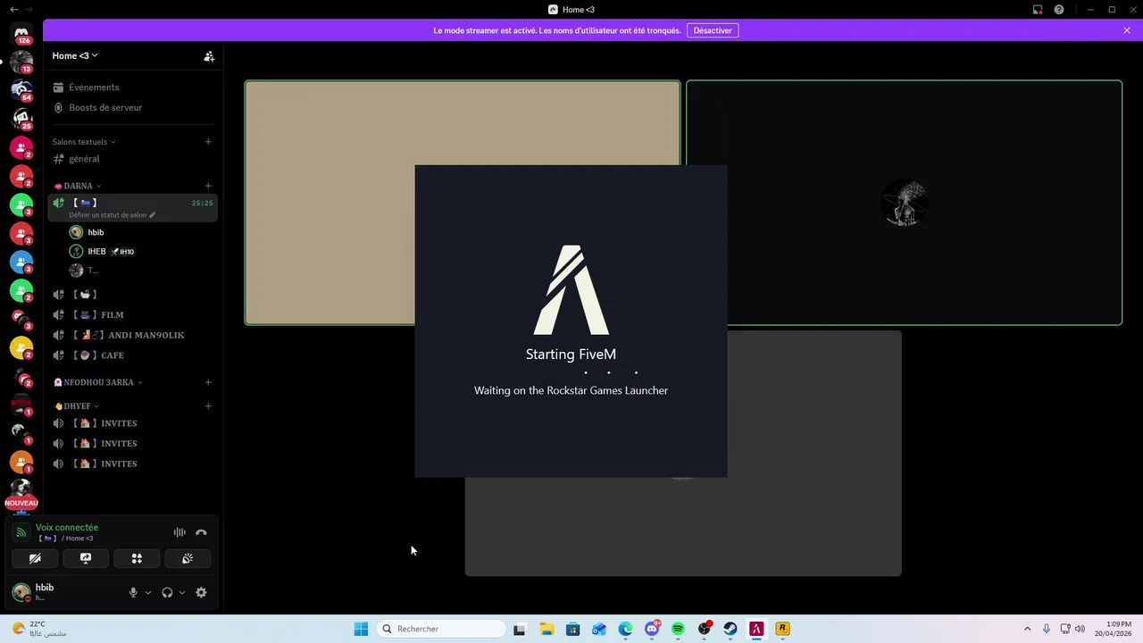Open user settings gear
Image resolution: width=1143 pixels, height=643 pixels.
click(x=201, y=592)
